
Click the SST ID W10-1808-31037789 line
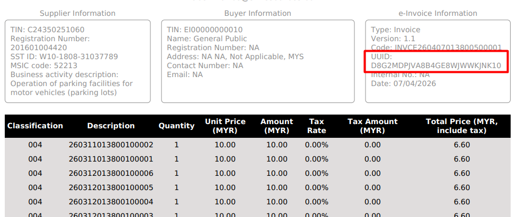point(64,56)
